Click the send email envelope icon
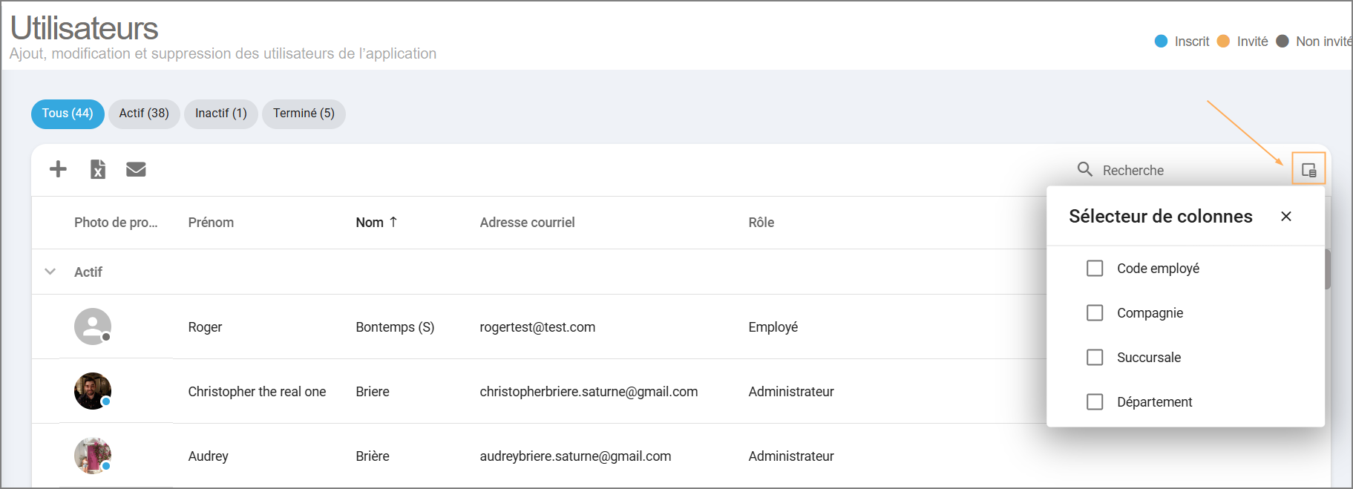Image resolution: width=1353 pixels, height=489 pixels. point(136,169)
